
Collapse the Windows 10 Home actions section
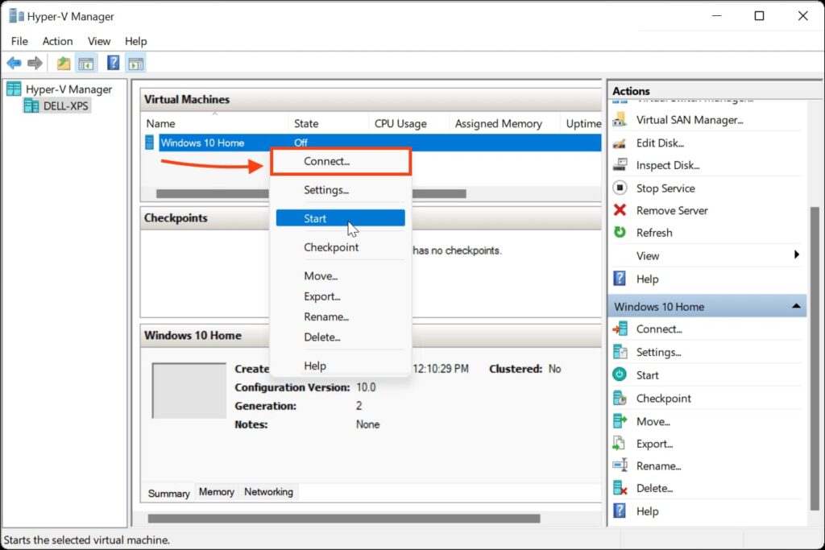[x=796, y=306]
